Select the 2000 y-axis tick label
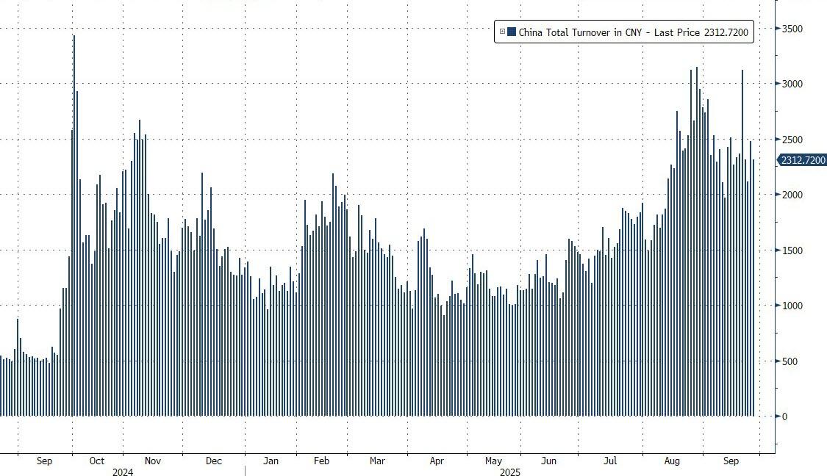827x476 pixels. click(792, 195)
